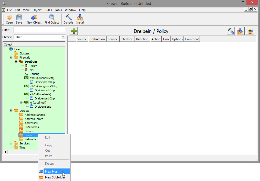
Task: Click the Install icon in main toolbar
Action: [x=80, y=19]
